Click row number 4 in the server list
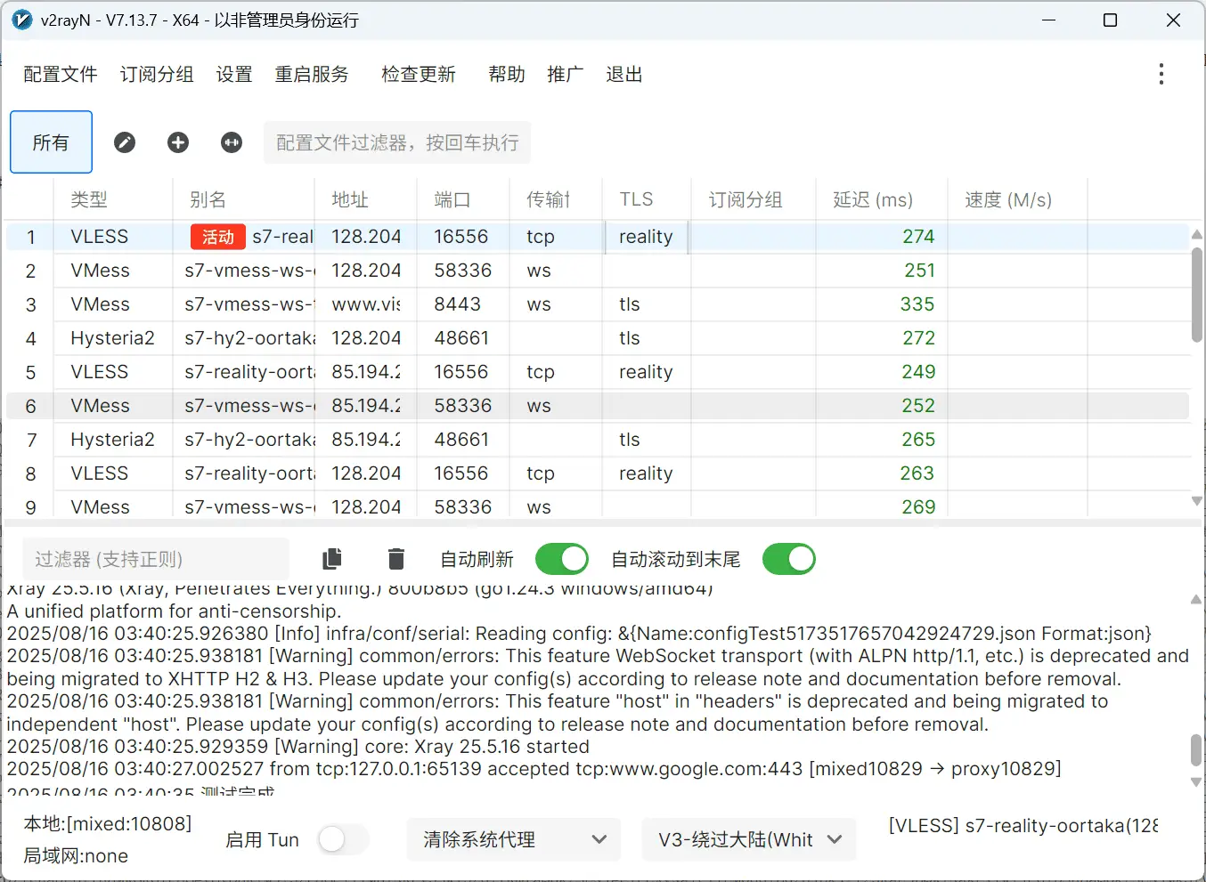Viewport: 1206px width, 882px height. click(31, 339)
